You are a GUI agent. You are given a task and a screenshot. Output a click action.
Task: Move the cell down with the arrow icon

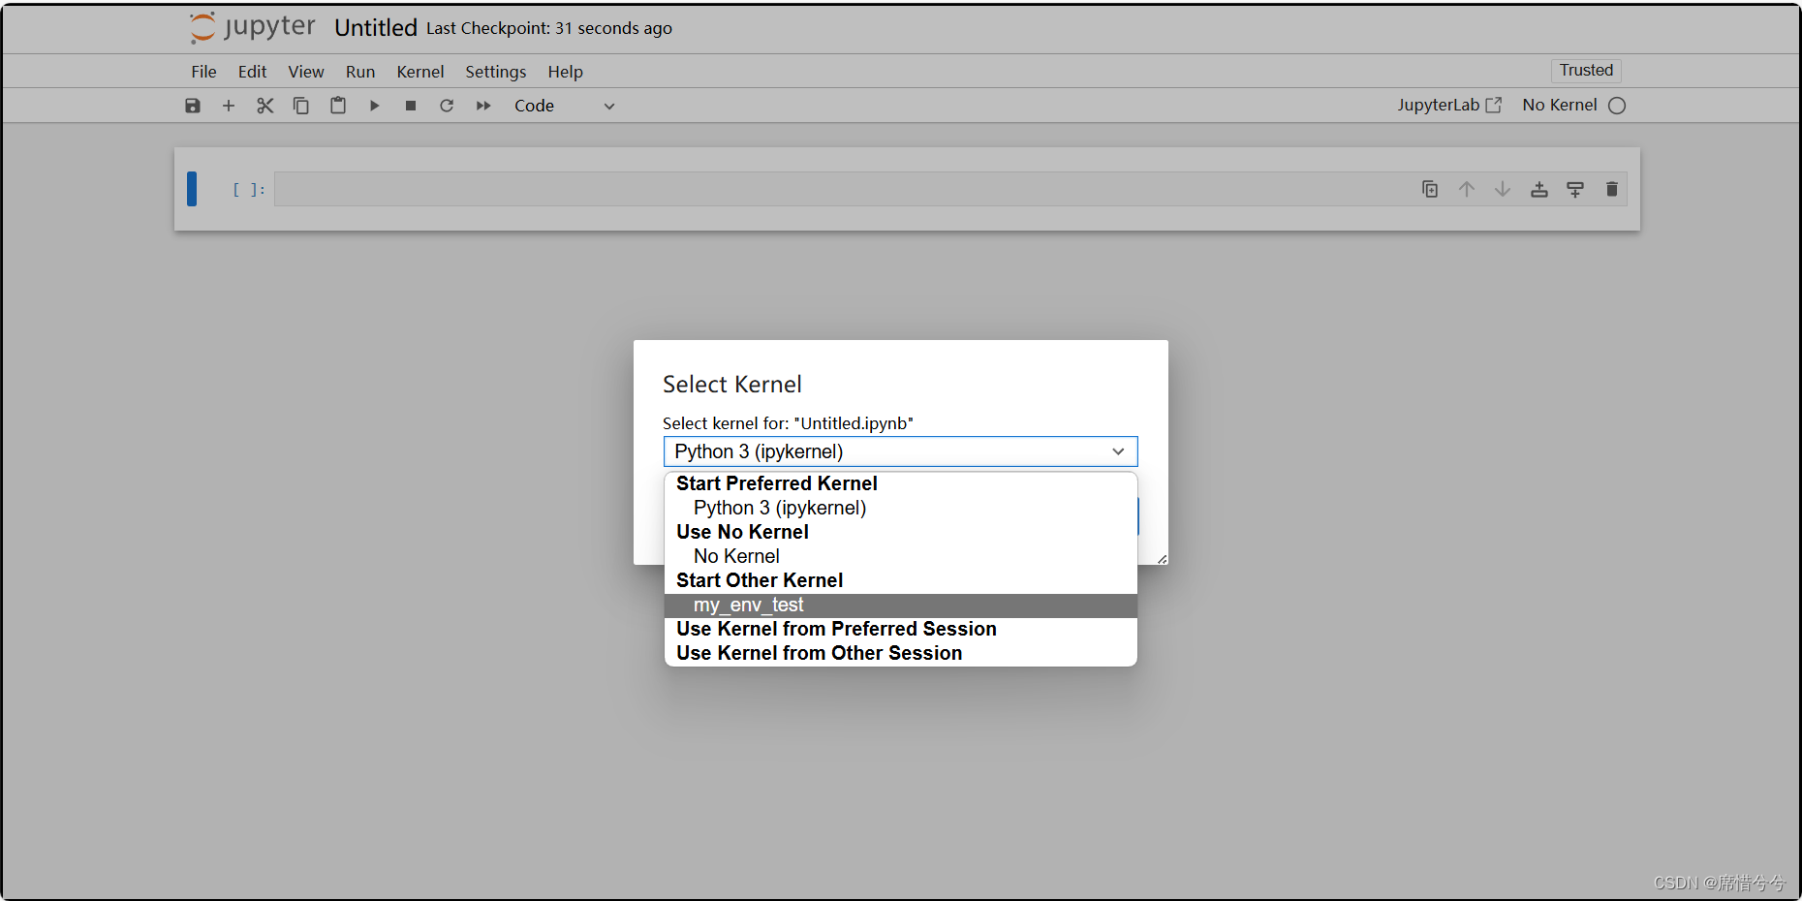[x=1503, y=189]
